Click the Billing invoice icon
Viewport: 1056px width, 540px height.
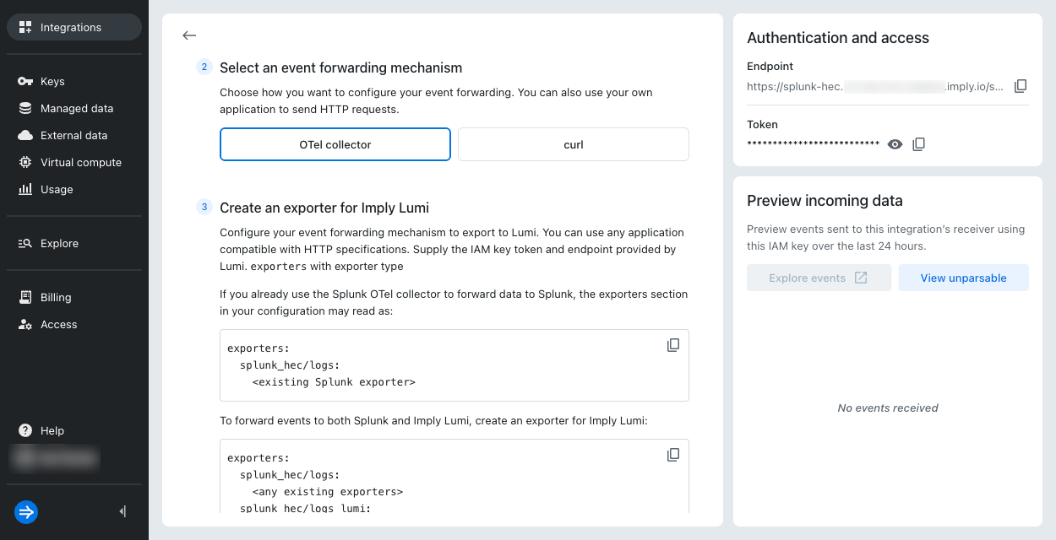[25, 297]
